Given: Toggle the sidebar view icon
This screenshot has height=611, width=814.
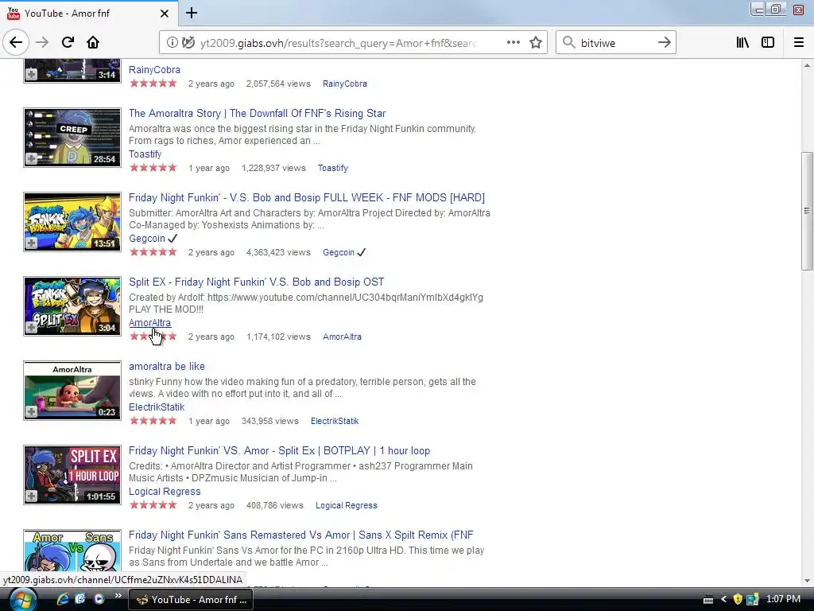Looking at the screenshot, I should click(768, 43).
